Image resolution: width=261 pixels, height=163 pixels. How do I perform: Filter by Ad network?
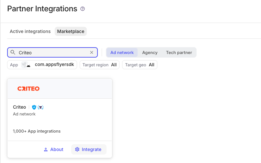pos(122,53)
